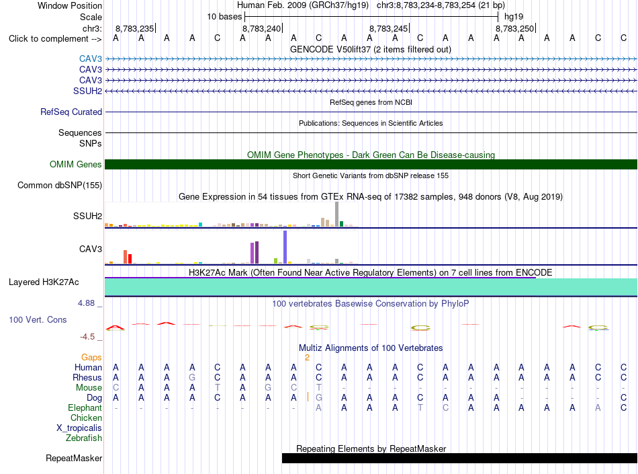Select the Dog alignment row label
Viewport: 638px width, 474px height.
click(x=94, y=398)
